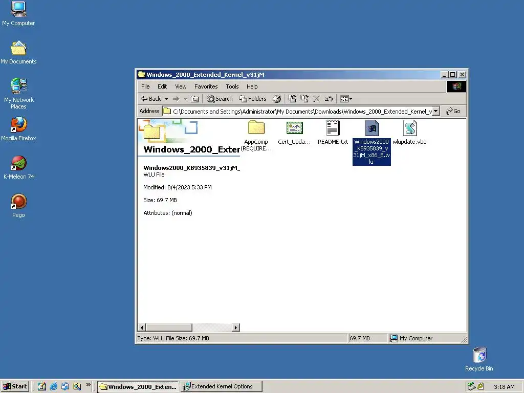Viewport: 524px width, 393px height.
Task: Click the Copy To toolbar icon
Action: (x=304, y=99)
